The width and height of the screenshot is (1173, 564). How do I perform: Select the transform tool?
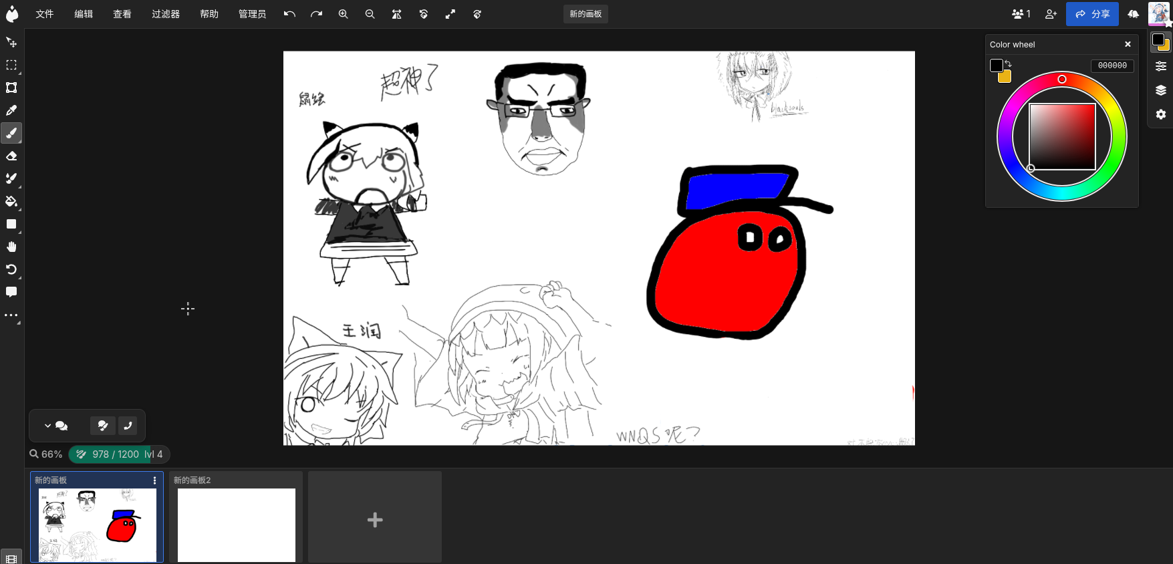pyautogui.click(x=11, y=88)
